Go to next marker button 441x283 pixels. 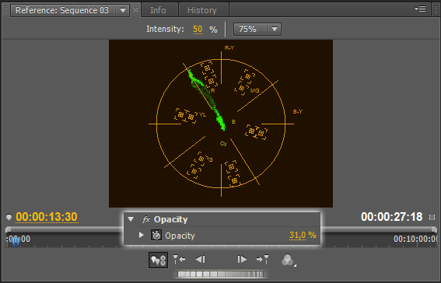coord(262,259)
